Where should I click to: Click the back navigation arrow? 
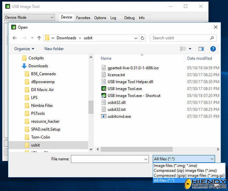click(15, 38)
